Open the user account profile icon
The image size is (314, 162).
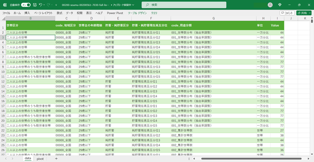[270, 5]
